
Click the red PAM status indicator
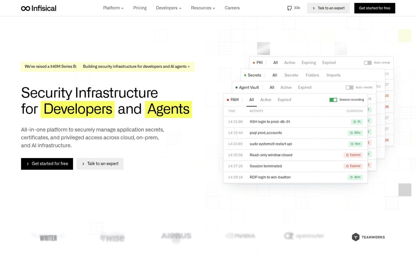[228, 100]
